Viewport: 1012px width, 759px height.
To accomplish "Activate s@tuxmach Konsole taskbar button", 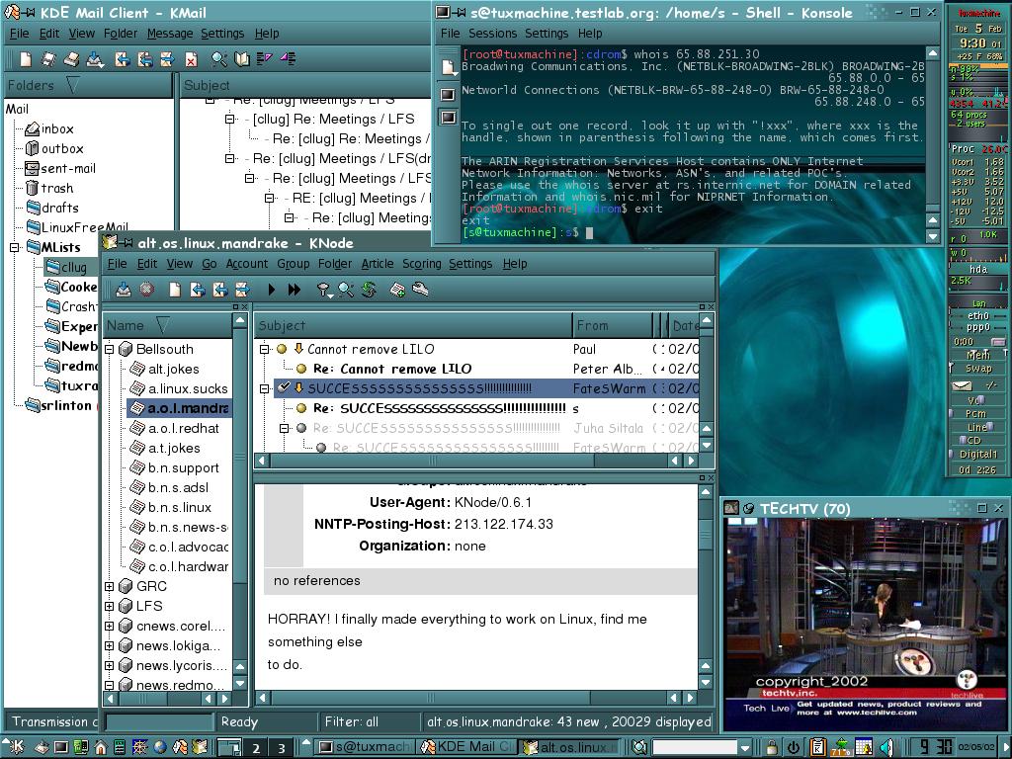I will tap(366, 747).
